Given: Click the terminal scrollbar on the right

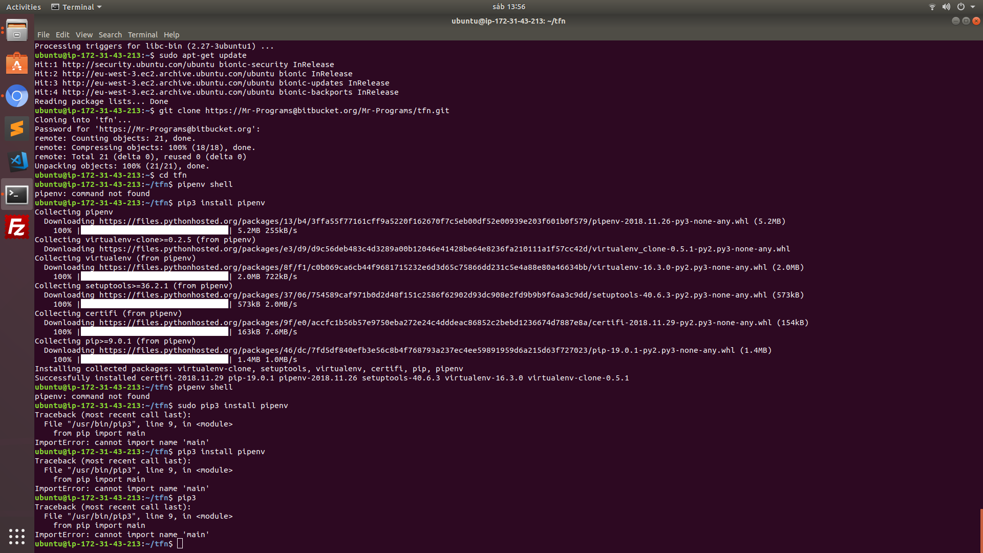Looking at the screenshot, I should 981,530.
